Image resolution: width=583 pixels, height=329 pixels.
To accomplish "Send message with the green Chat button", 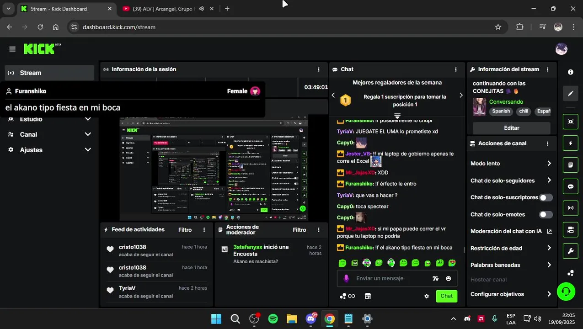I will [x=447, y=296].
